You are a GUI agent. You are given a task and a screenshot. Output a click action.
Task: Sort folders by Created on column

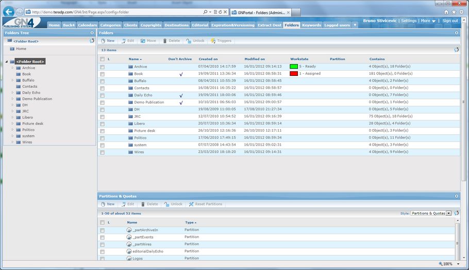coord(208,59)
